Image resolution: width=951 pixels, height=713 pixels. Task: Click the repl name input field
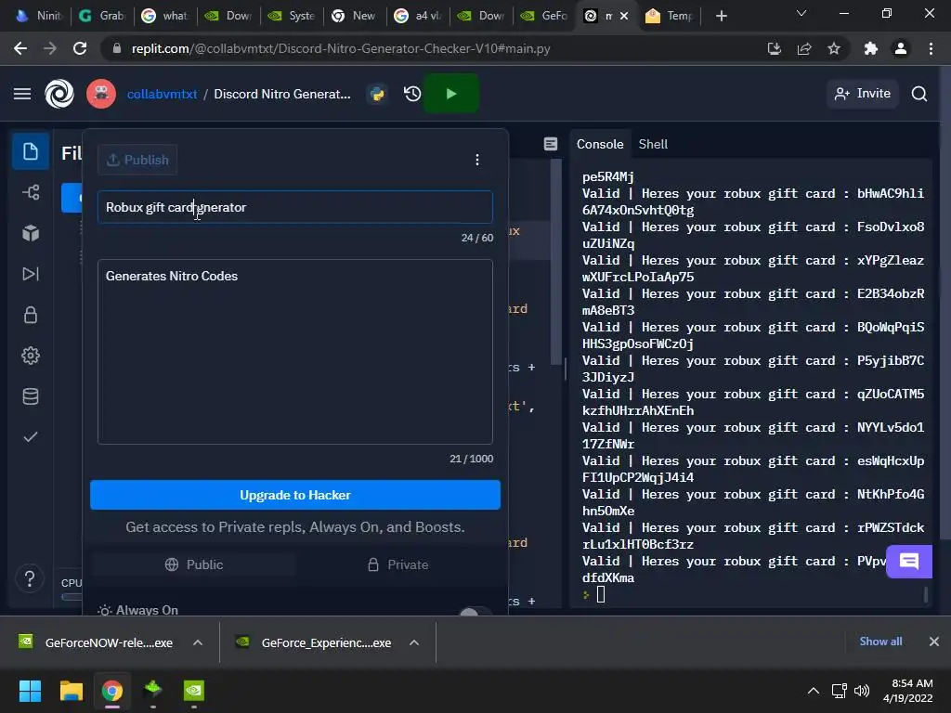point(295,207)
